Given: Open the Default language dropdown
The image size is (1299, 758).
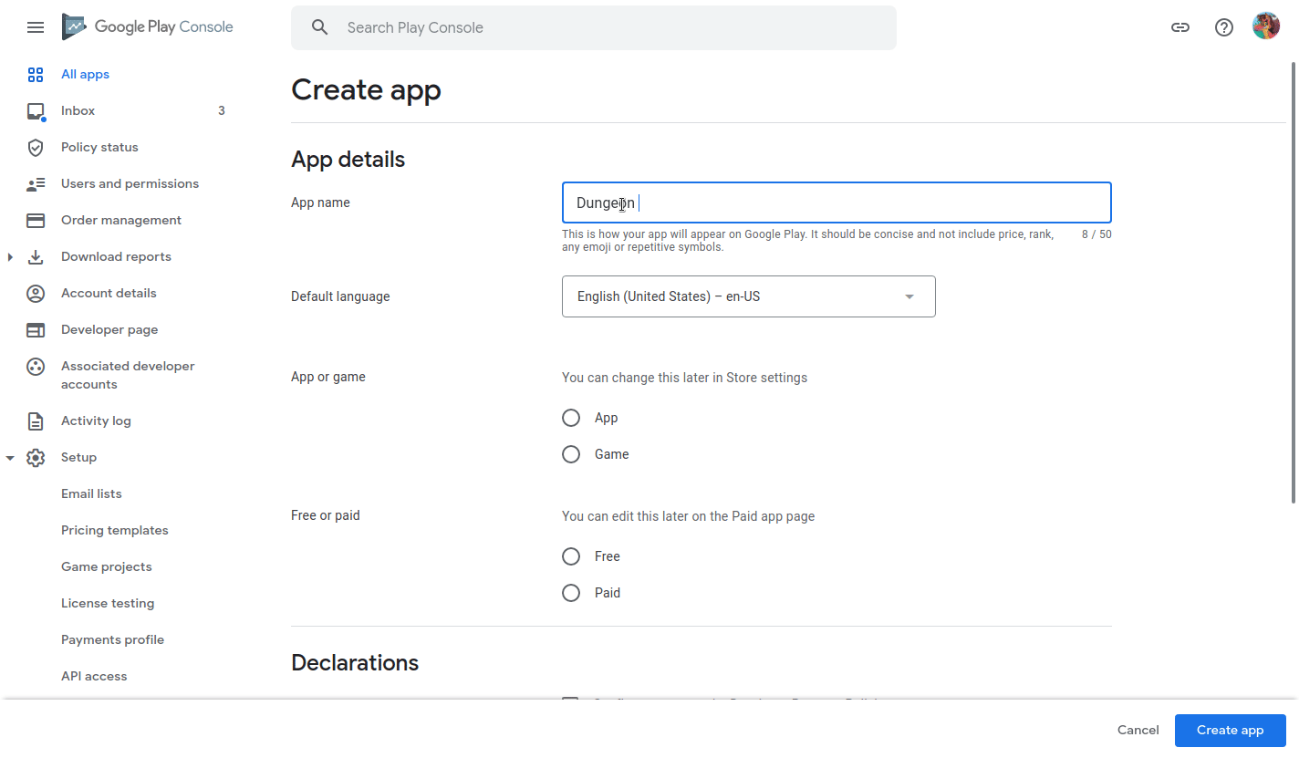Looking at the screenshot, I should 748,296.
